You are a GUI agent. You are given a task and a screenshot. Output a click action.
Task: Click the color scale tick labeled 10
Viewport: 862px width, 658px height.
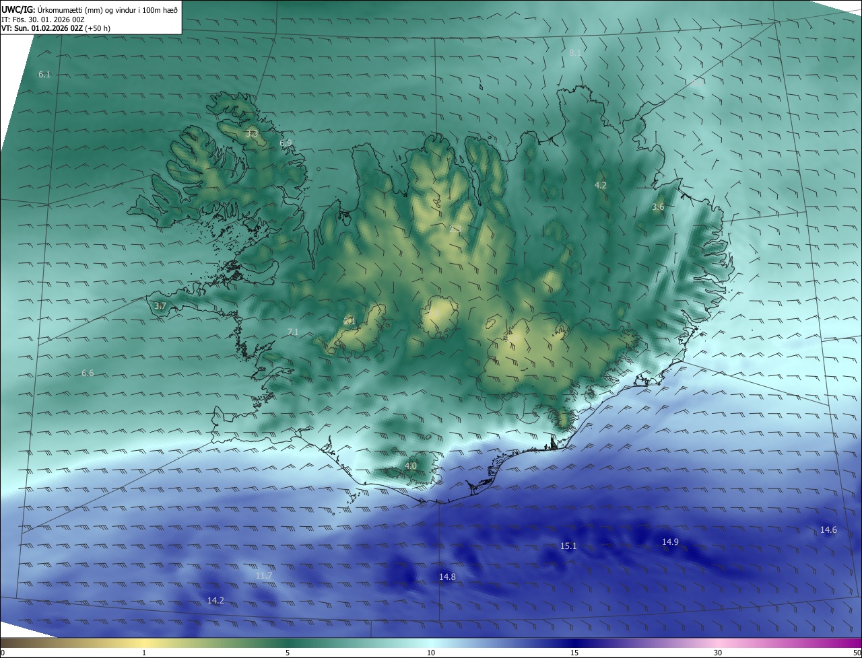tap(431, 653)
